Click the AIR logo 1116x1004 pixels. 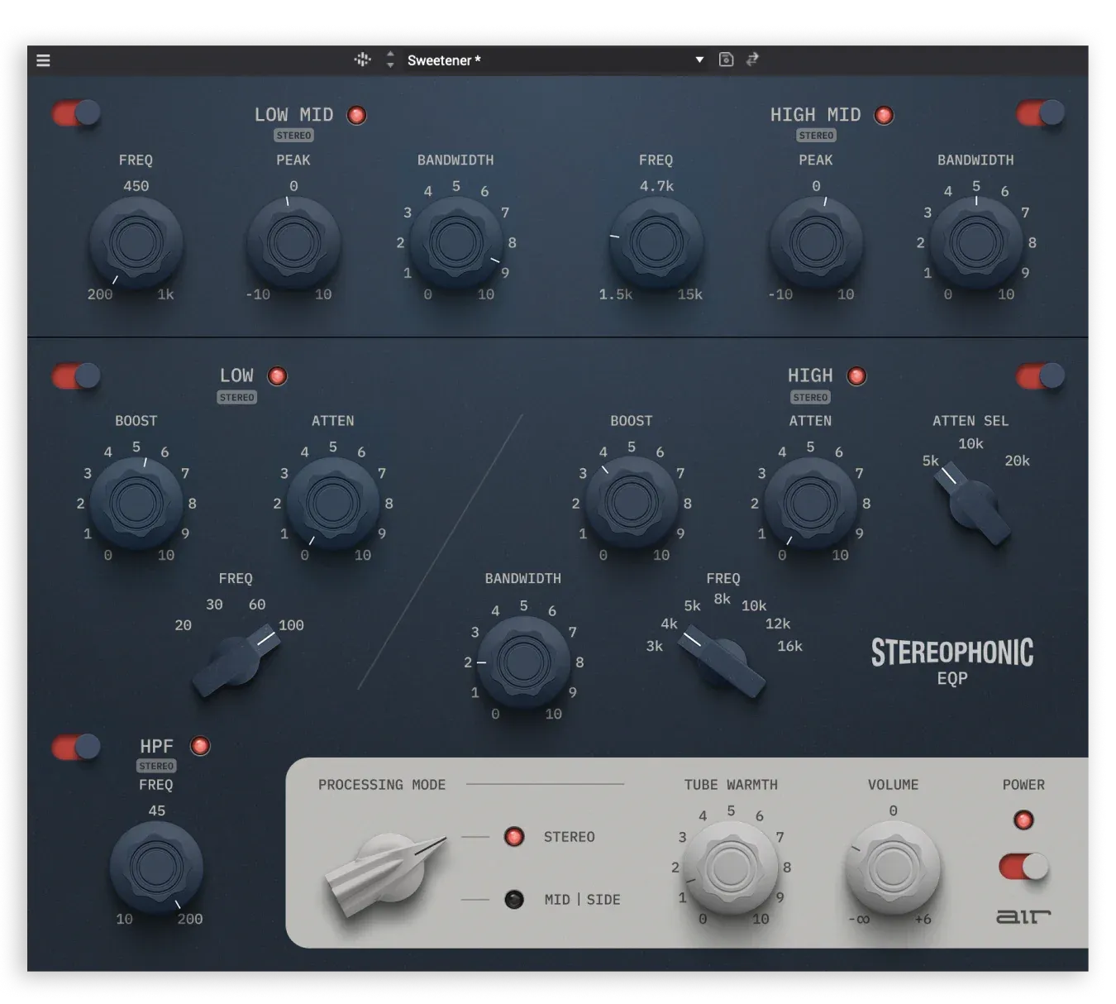pyautogui.click(x=1023, y=916)
